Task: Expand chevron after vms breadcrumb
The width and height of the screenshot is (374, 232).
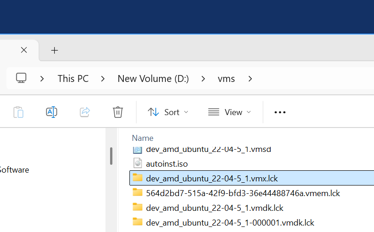Action: pyautogui.click(x=250, y=79)
